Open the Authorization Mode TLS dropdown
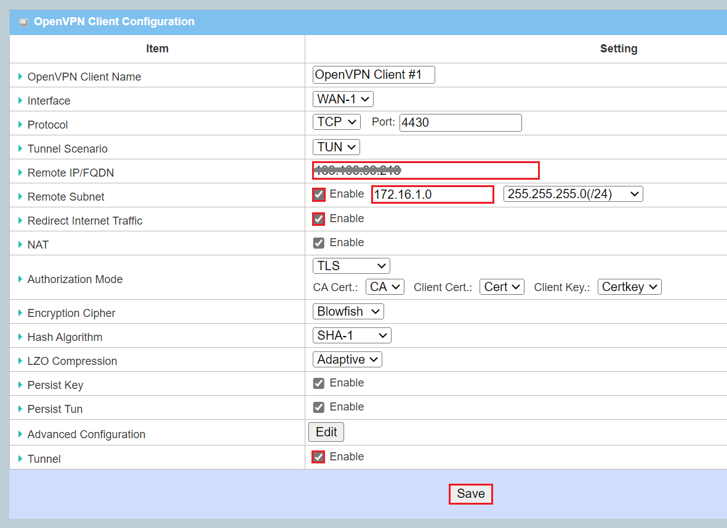The image size is (727, 528). 351,266
